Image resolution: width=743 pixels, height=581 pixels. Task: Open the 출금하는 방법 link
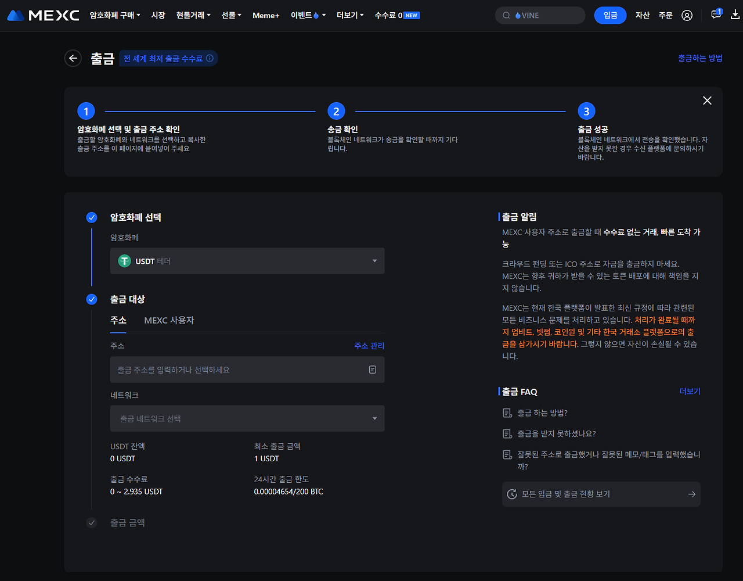(x=700, y=58)
